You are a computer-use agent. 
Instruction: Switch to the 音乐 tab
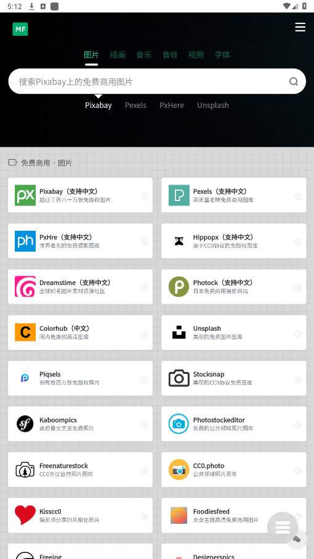coord(143,55)
